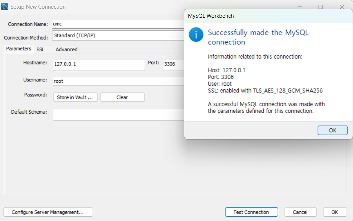
Task: Open the Advanced tab
Action: 66,49
